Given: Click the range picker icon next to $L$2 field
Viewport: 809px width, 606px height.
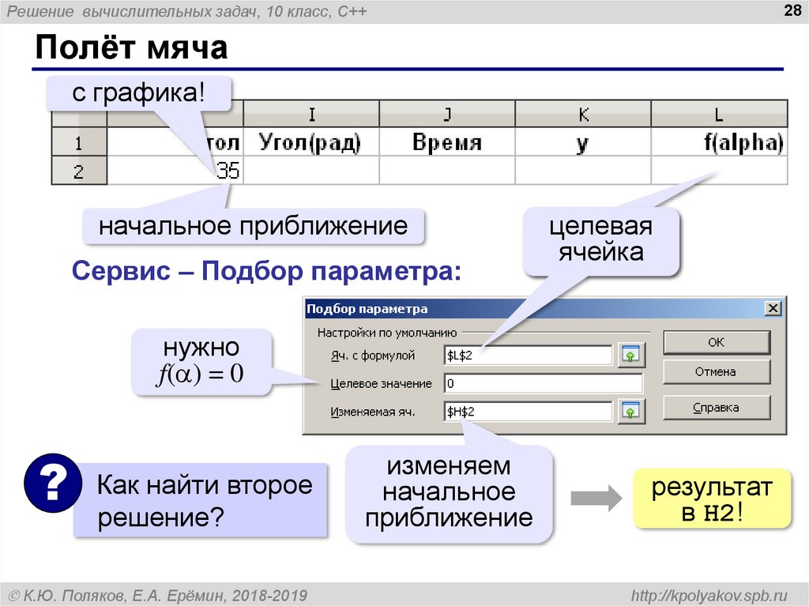Looking at the screenshot, I should (630, 355).
